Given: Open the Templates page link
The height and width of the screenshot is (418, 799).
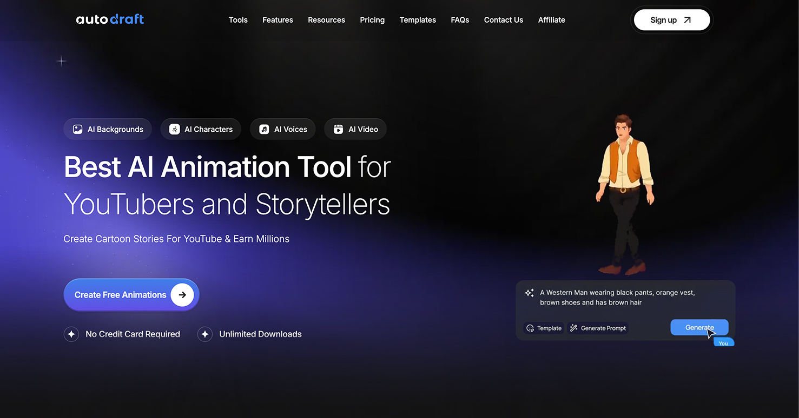Looking at the screenshot, I should point(418,20).
